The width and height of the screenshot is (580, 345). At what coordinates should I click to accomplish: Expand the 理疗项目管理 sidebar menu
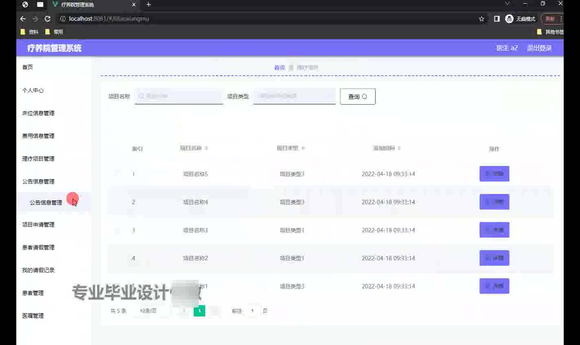(x=38, y=159)
